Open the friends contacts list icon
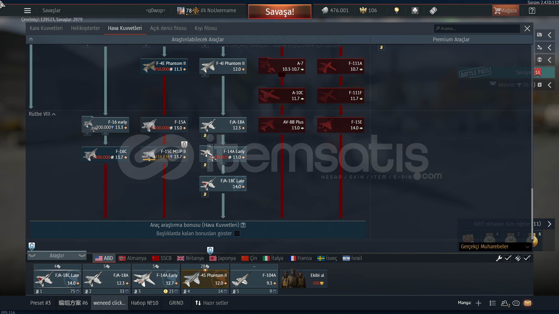This screenshot has width=559, height=314. pyautogui.click(x=505, y=303)
